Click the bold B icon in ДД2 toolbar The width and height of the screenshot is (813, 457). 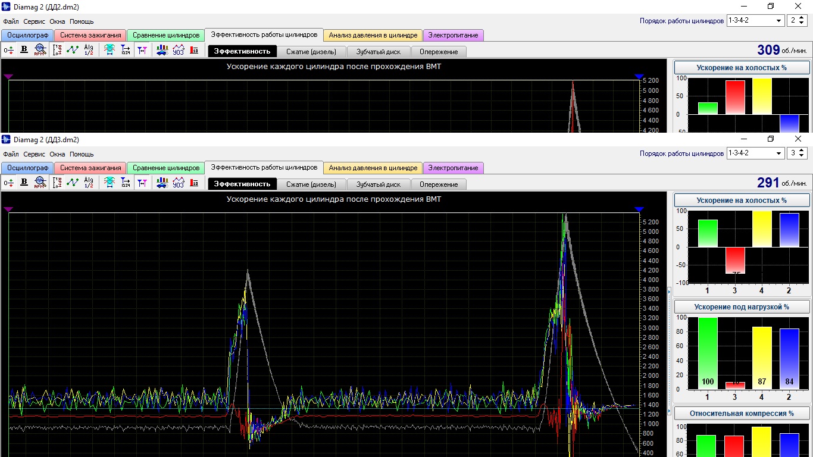click(x=24, y=51)
